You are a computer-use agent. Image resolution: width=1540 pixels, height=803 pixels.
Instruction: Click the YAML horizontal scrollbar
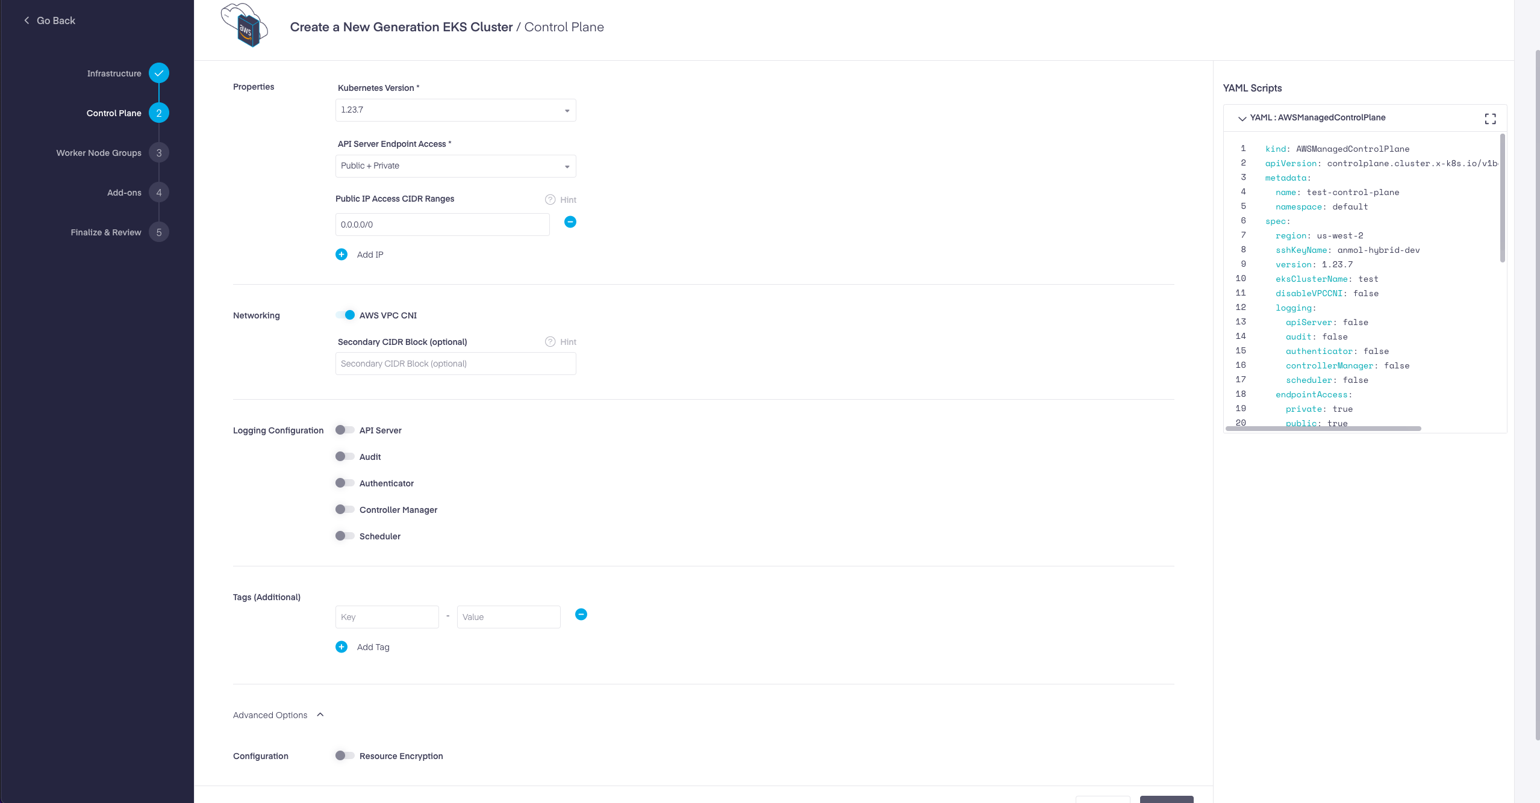point(1323,429)
